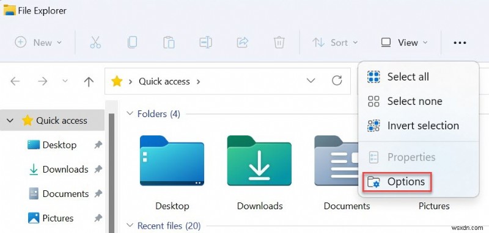The height and width of the screenshot is (233, 489).
Task: Click the Cut scissors icon
Action: (x=95, y=42)
